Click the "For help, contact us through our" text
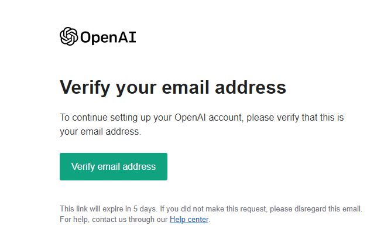 [114, 220]
